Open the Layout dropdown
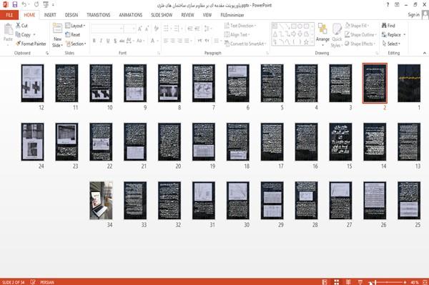Viewport: 429px width, 285px height. (76, 26)
